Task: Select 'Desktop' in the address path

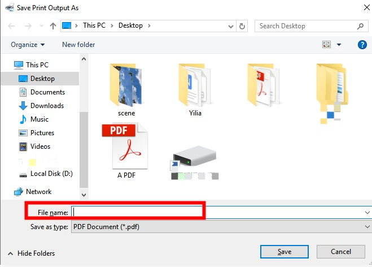Action: 130,25
